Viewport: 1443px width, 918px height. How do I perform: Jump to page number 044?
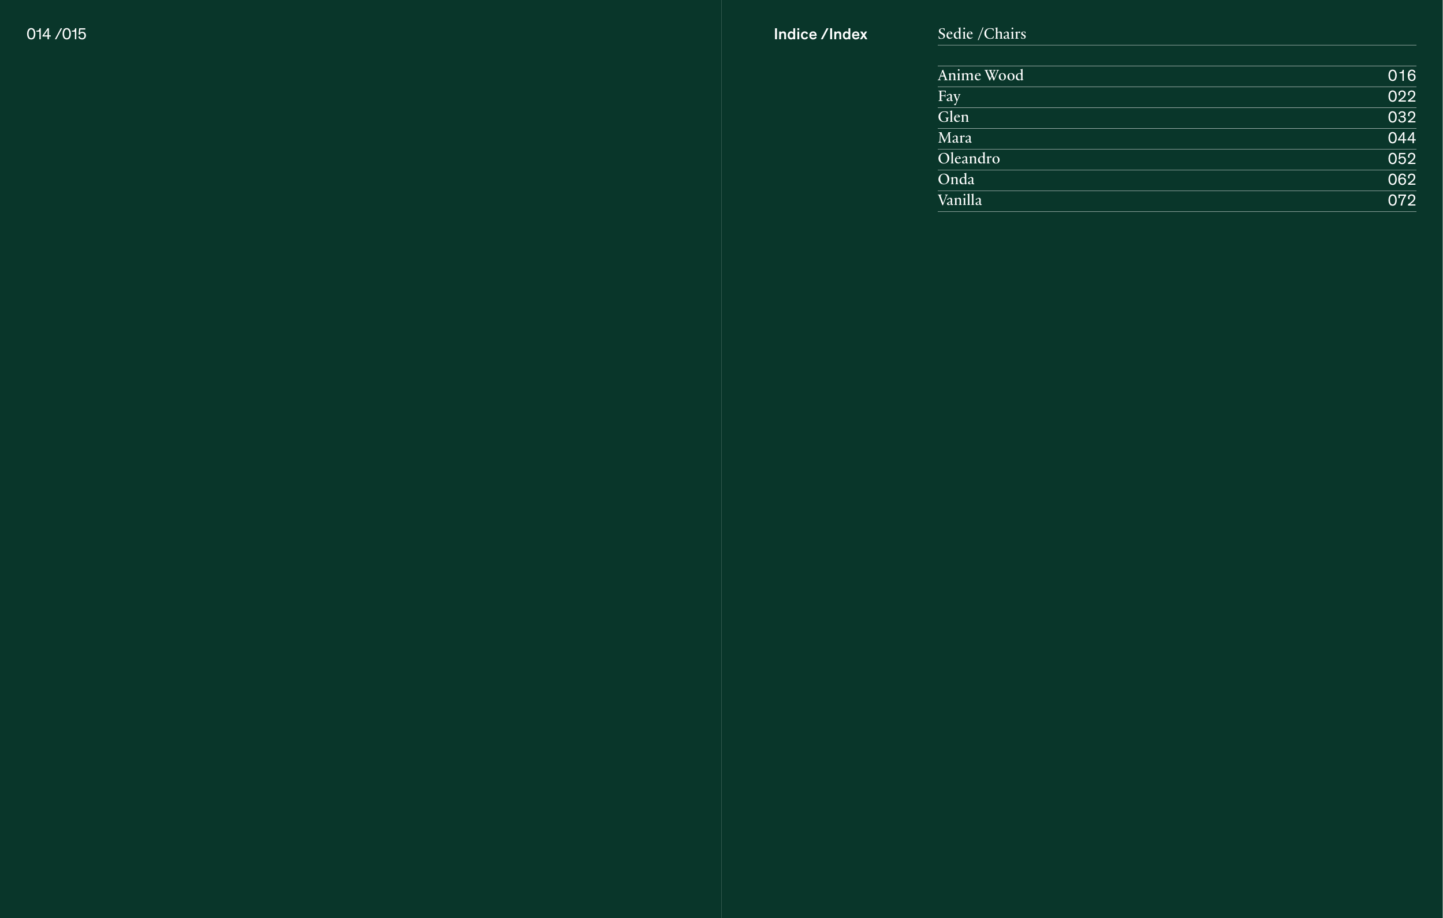pyautogui.click(x=1401, y=138)
